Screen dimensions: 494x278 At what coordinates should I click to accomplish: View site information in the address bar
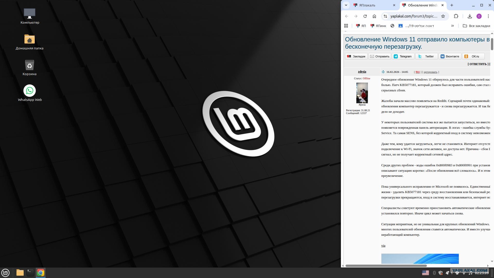[x=385, y=16]
